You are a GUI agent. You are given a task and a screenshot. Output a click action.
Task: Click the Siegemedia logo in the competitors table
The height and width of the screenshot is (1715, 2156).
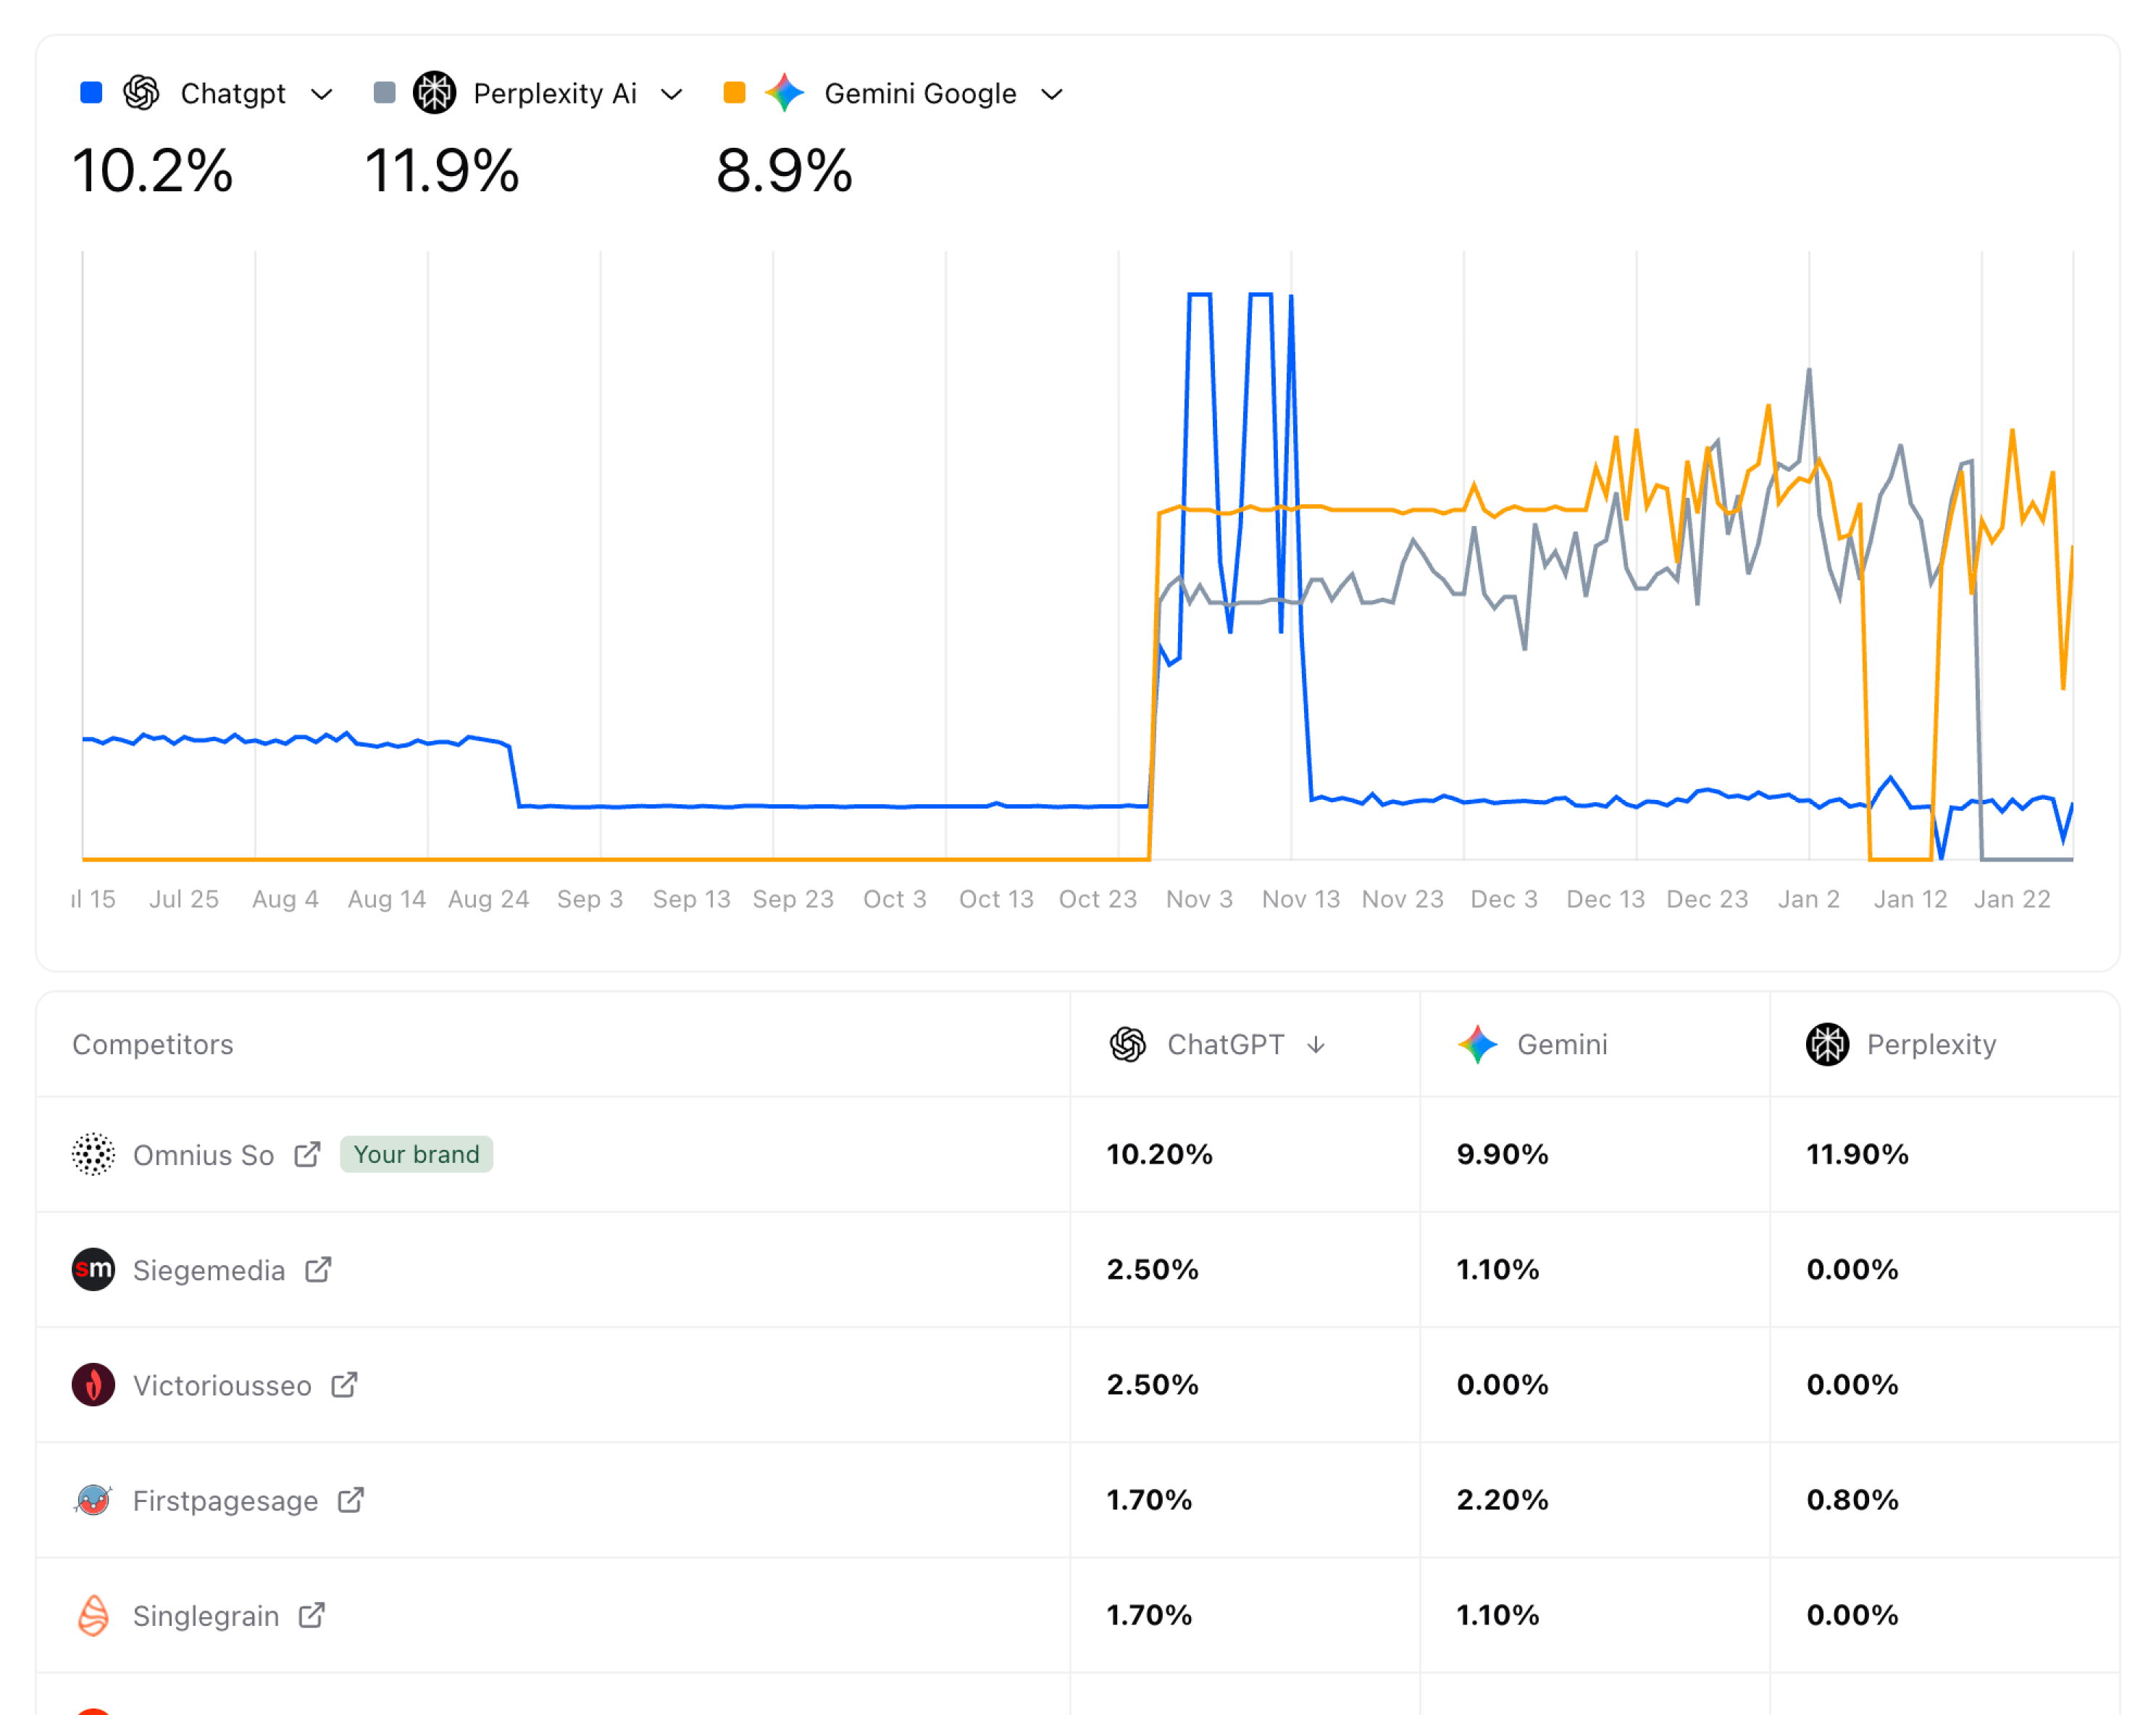pyautogui.click(x=93, y=1270)
